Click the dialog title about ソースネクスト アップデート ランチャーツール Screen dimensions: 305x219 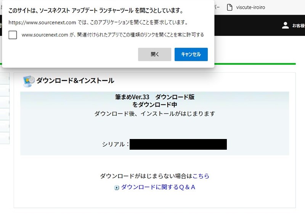pyautogui.click(x=96, y=11)
